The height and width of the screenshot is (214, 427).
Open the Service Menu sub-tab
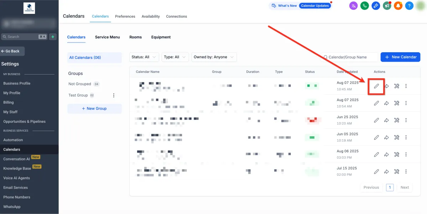pos(107,37)
